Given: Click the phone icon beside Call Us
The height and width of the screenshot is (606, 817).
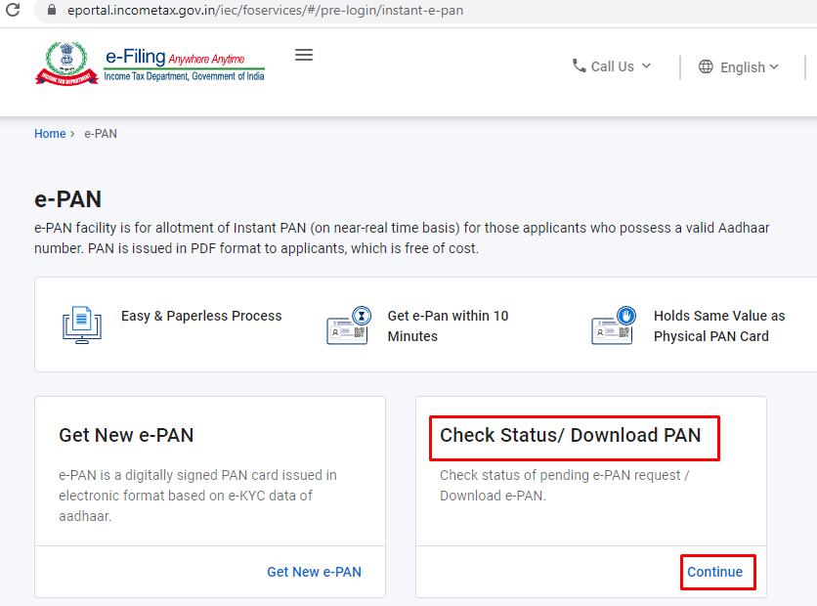Looking at the screenshot, I should point(579,66).
